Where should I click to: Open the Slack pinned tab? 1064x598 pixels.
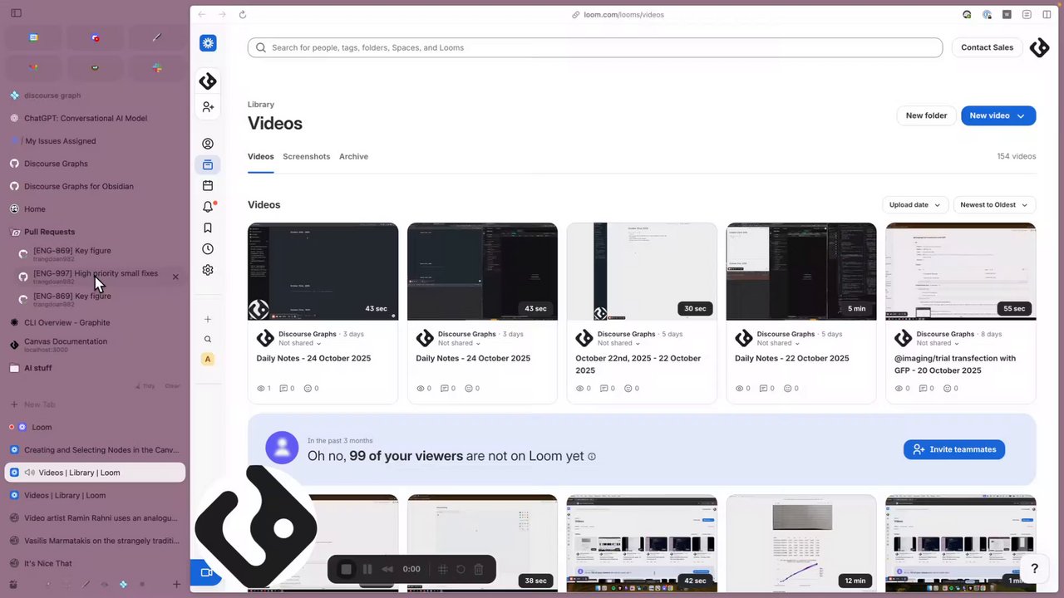coord(157,68)
